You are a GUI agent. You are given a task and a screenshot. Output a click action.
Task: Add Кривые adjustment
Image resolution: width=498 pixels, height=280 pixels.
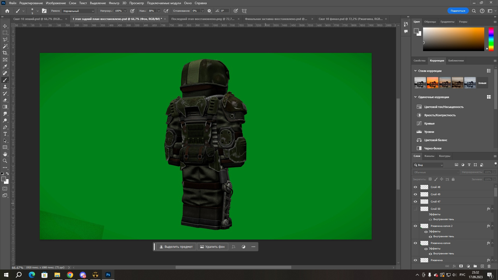click(429, 124)
